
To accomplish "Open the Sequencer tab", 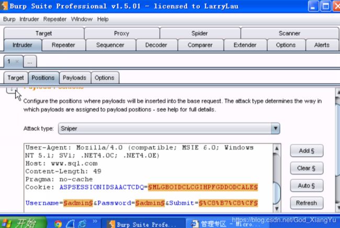I will [110, 45].
